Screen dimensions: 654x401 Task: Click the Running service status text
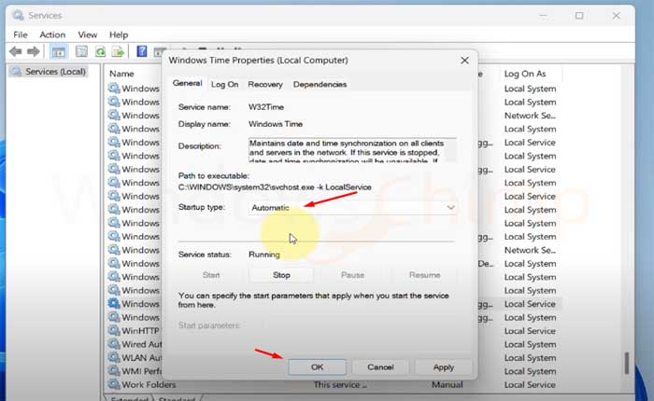tap(264, 255)
